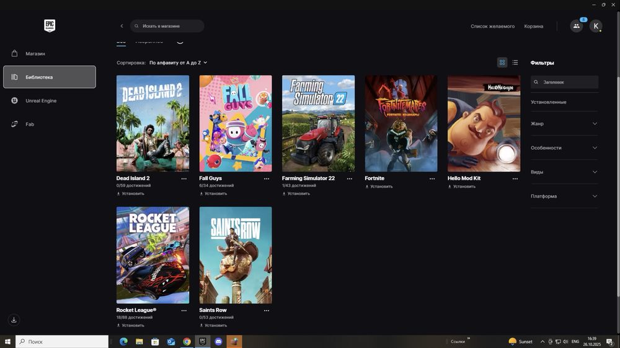Expand the Жанр filter

564,124
